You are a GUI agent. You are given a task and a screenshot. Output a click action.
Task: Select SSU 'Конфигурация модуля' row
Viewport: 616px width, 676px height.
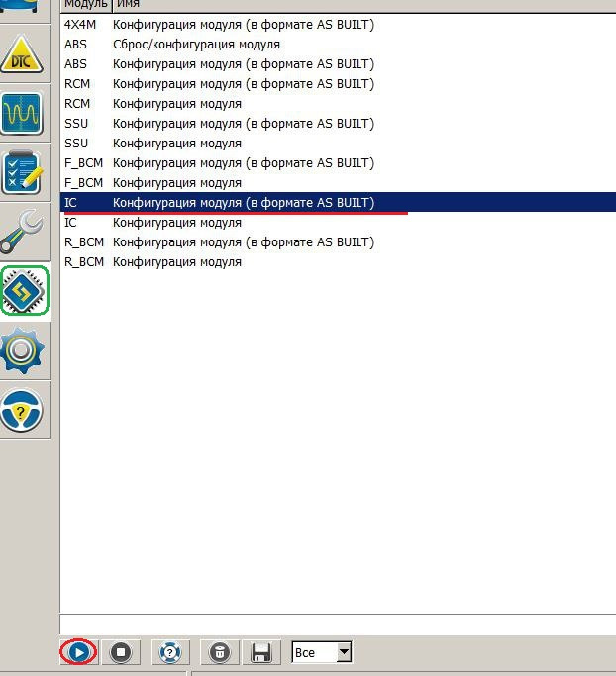(x=338, y=144)
